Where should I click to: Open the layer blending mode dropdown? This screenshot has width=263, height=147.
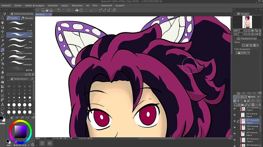click(244, 97)
